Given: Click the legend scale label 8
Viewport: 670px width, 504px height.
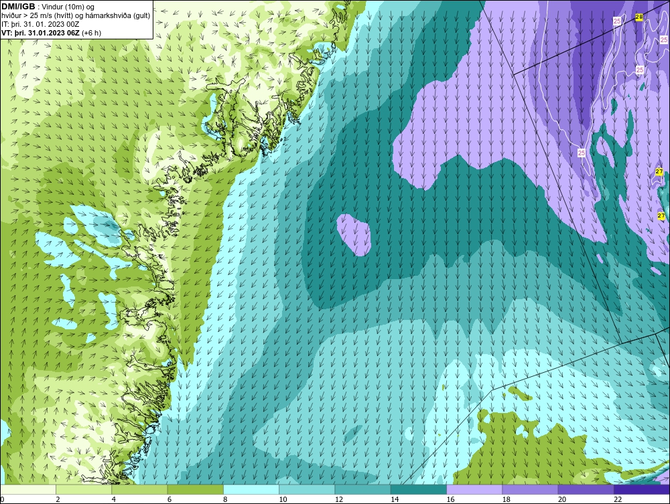Looking at the screenshot, I should [x=225, y=500].
